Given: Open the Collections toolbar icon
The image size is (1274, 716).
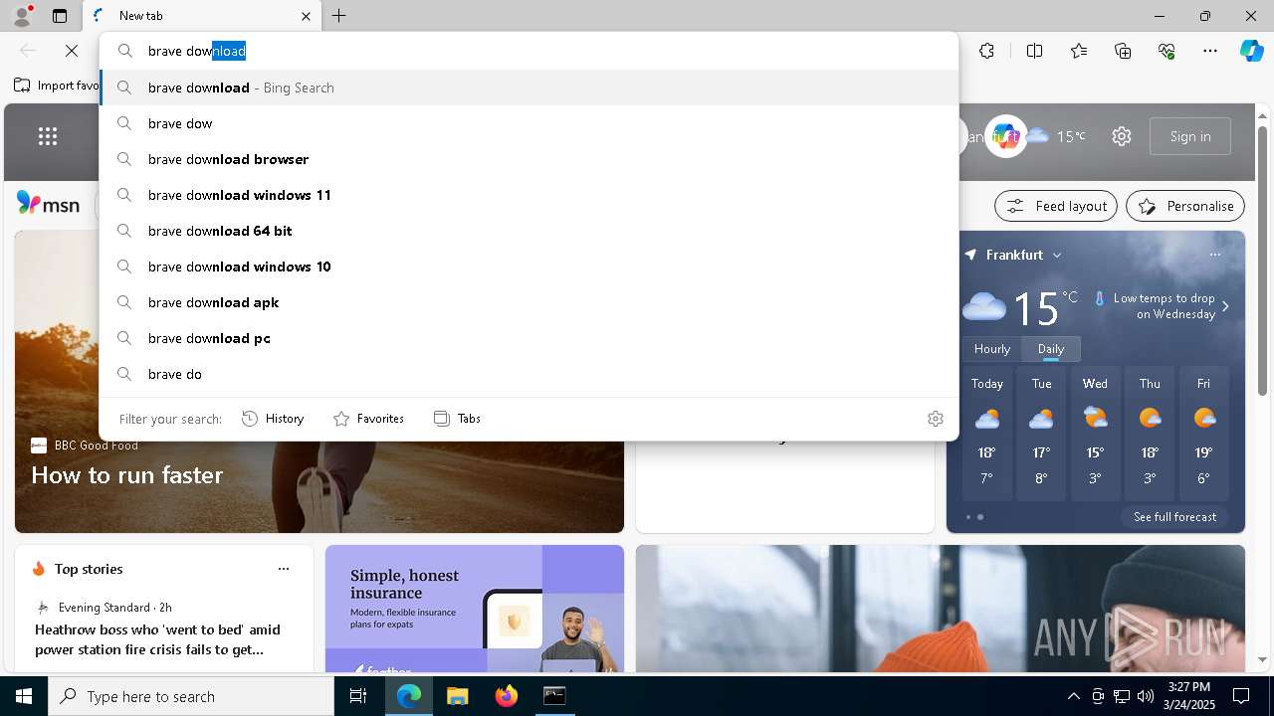Looking at the screenshot, I should tap(1123, 51).
